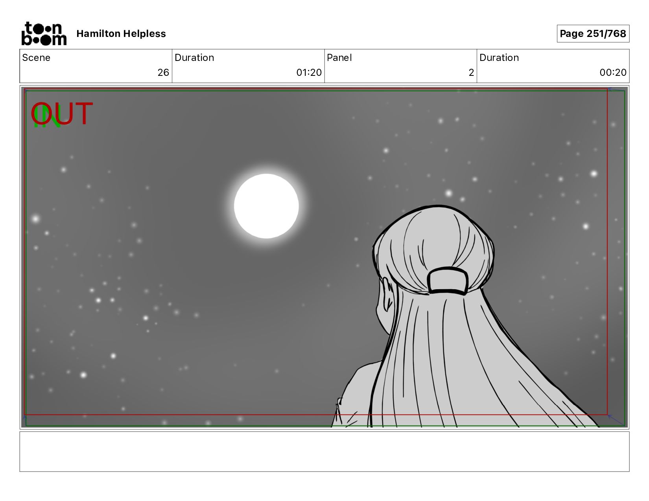Click the storyboard panel moon drawing

coord(266,206)
